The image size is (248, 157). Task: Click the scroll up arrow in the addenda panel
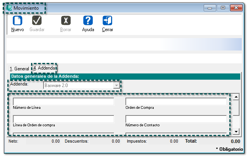click(x=236, y=97)
